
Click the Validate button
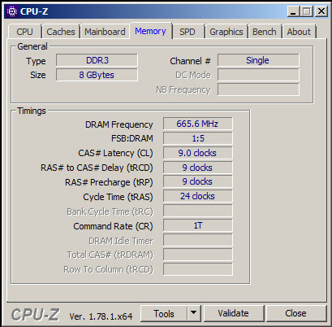click(x=234, y=313)
